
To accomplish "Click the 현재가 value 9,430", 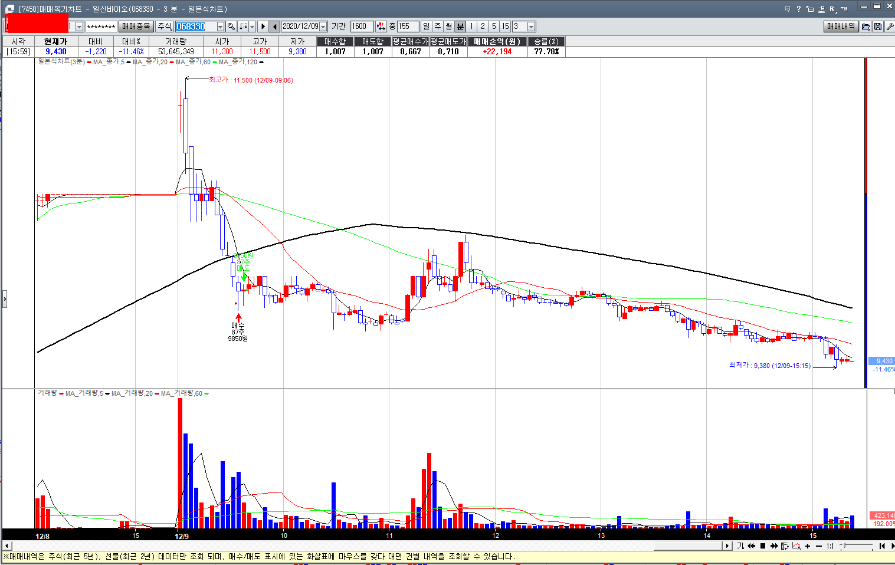I will 56,51.
